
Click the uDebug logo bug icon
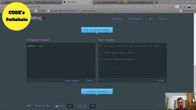tap(43, 18)
